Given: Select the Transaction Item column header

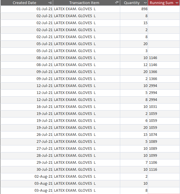Looking at the screenshot, I should (x=84, y=3).
